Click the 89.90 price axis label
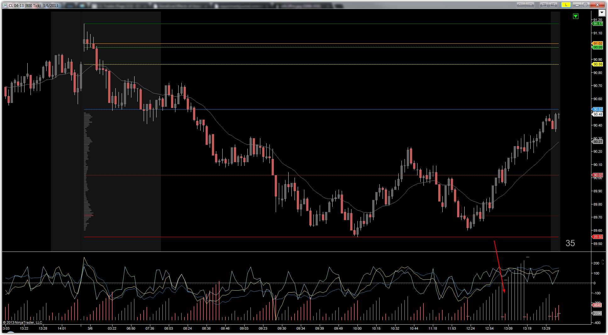The image size is (608, 335). coord(598,191)
